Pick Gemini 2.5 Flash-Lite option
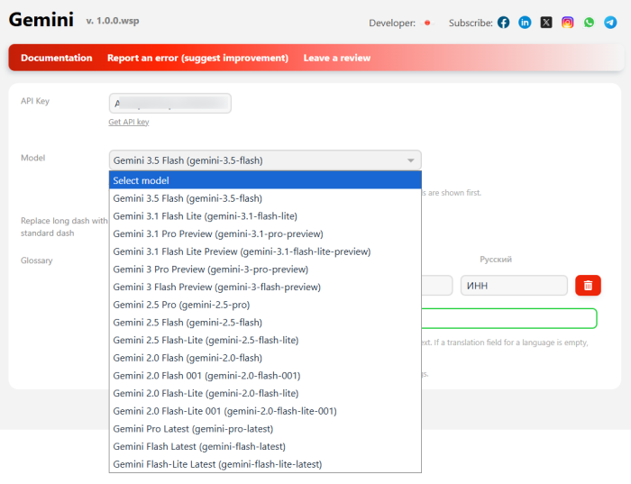Viewport: 631px width, 484px height. (265, 340)
